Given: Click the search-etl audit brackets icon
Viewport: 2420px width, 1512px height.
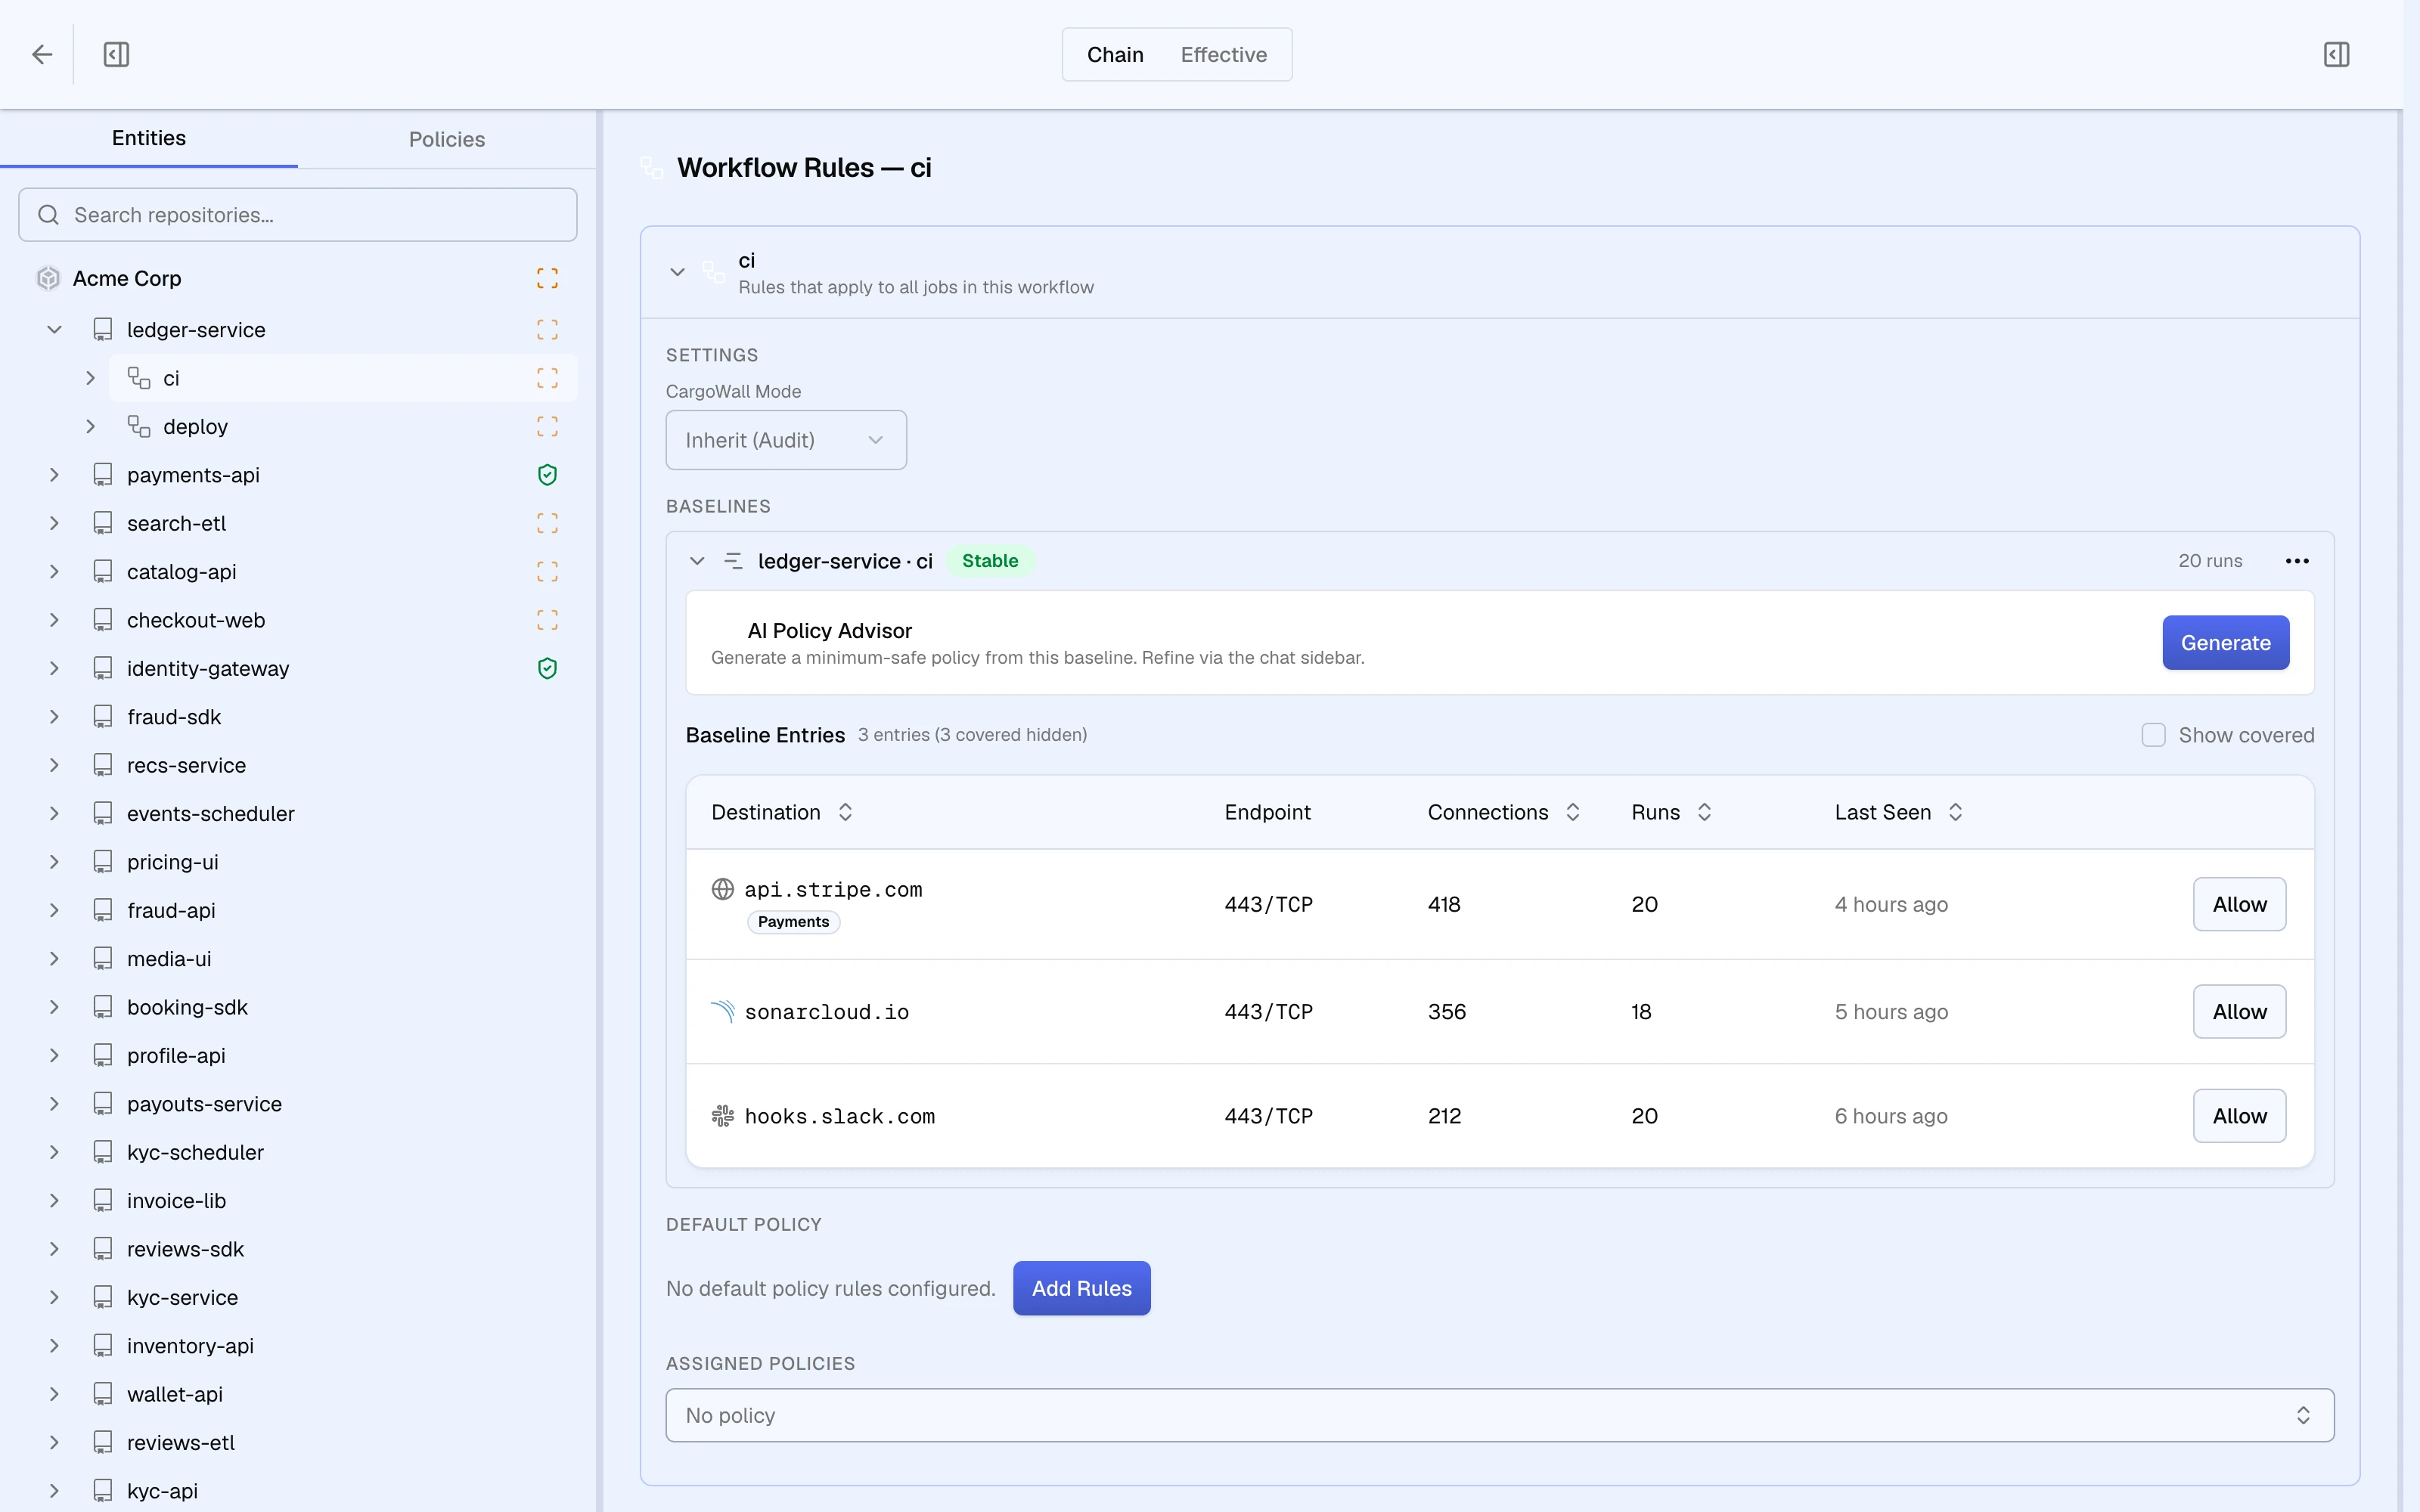Looking at the screenshot, I should (x=547, y=523).
